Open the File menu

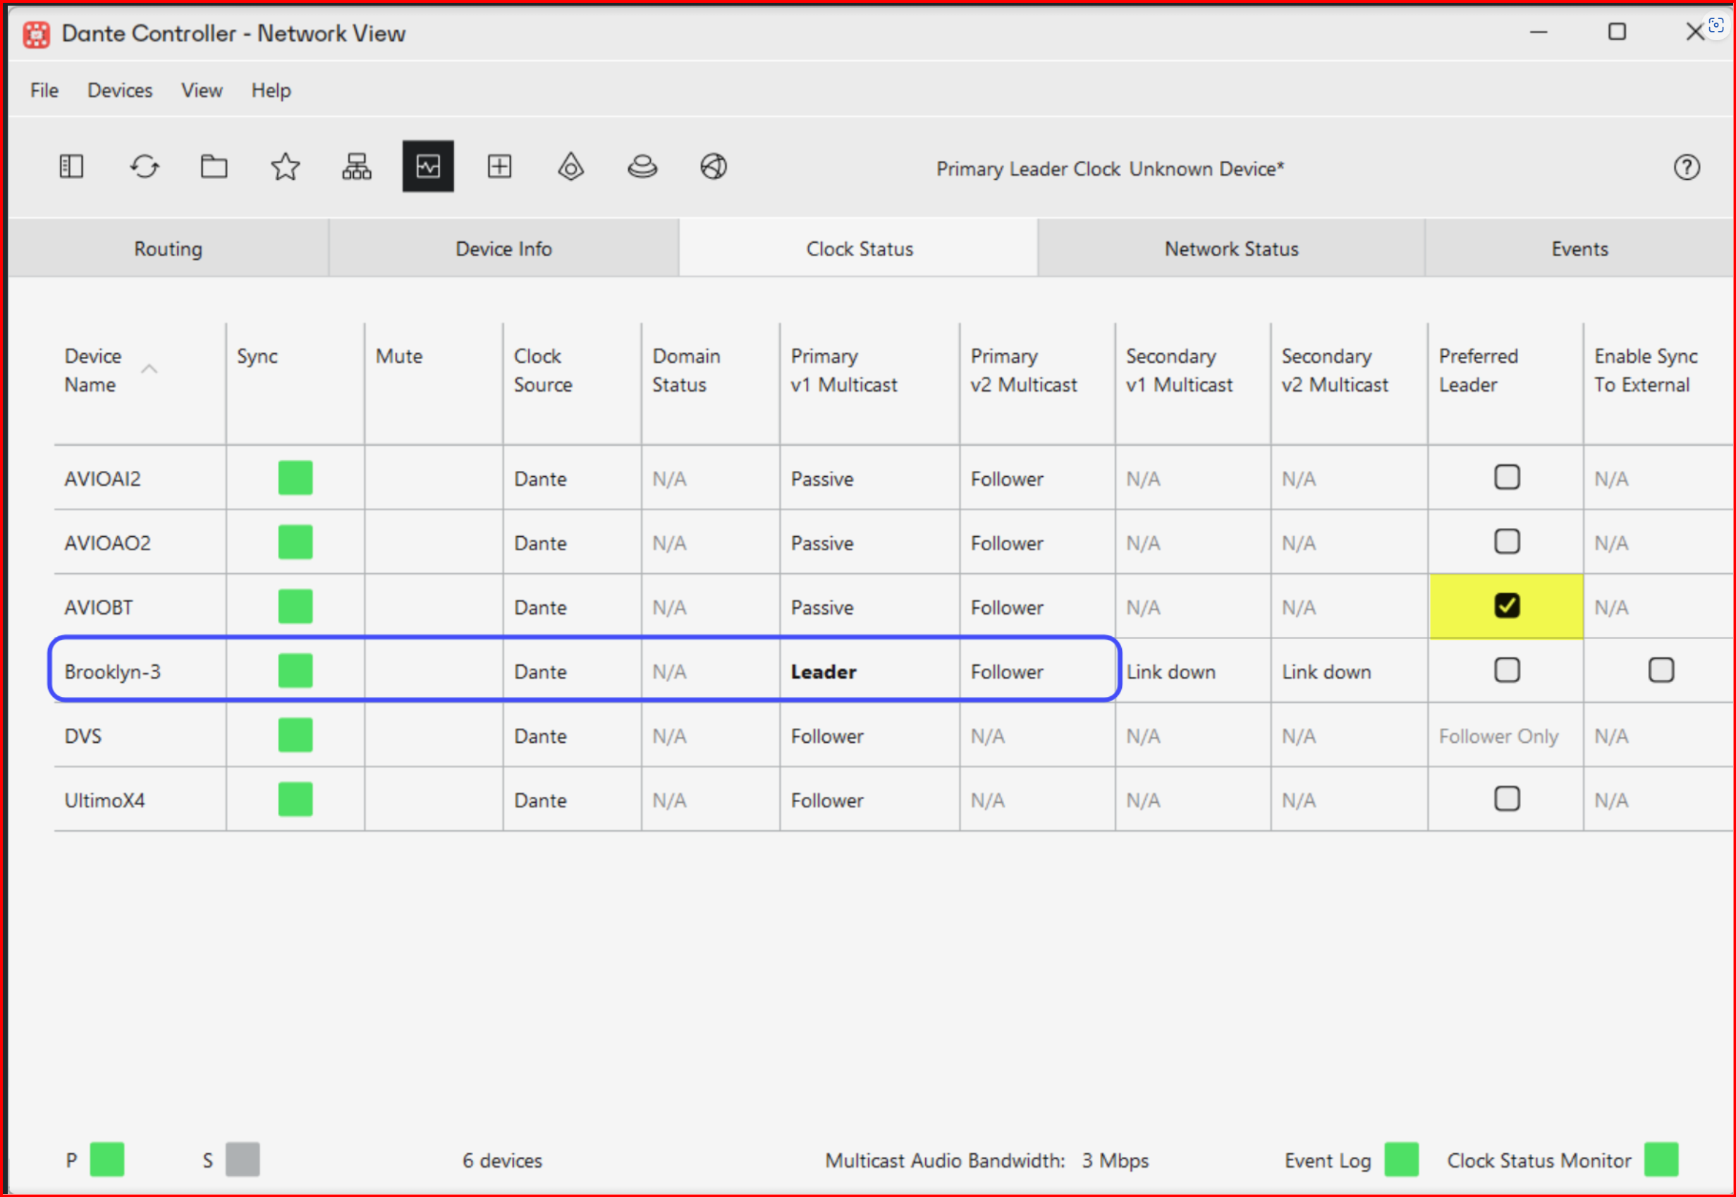44,91
